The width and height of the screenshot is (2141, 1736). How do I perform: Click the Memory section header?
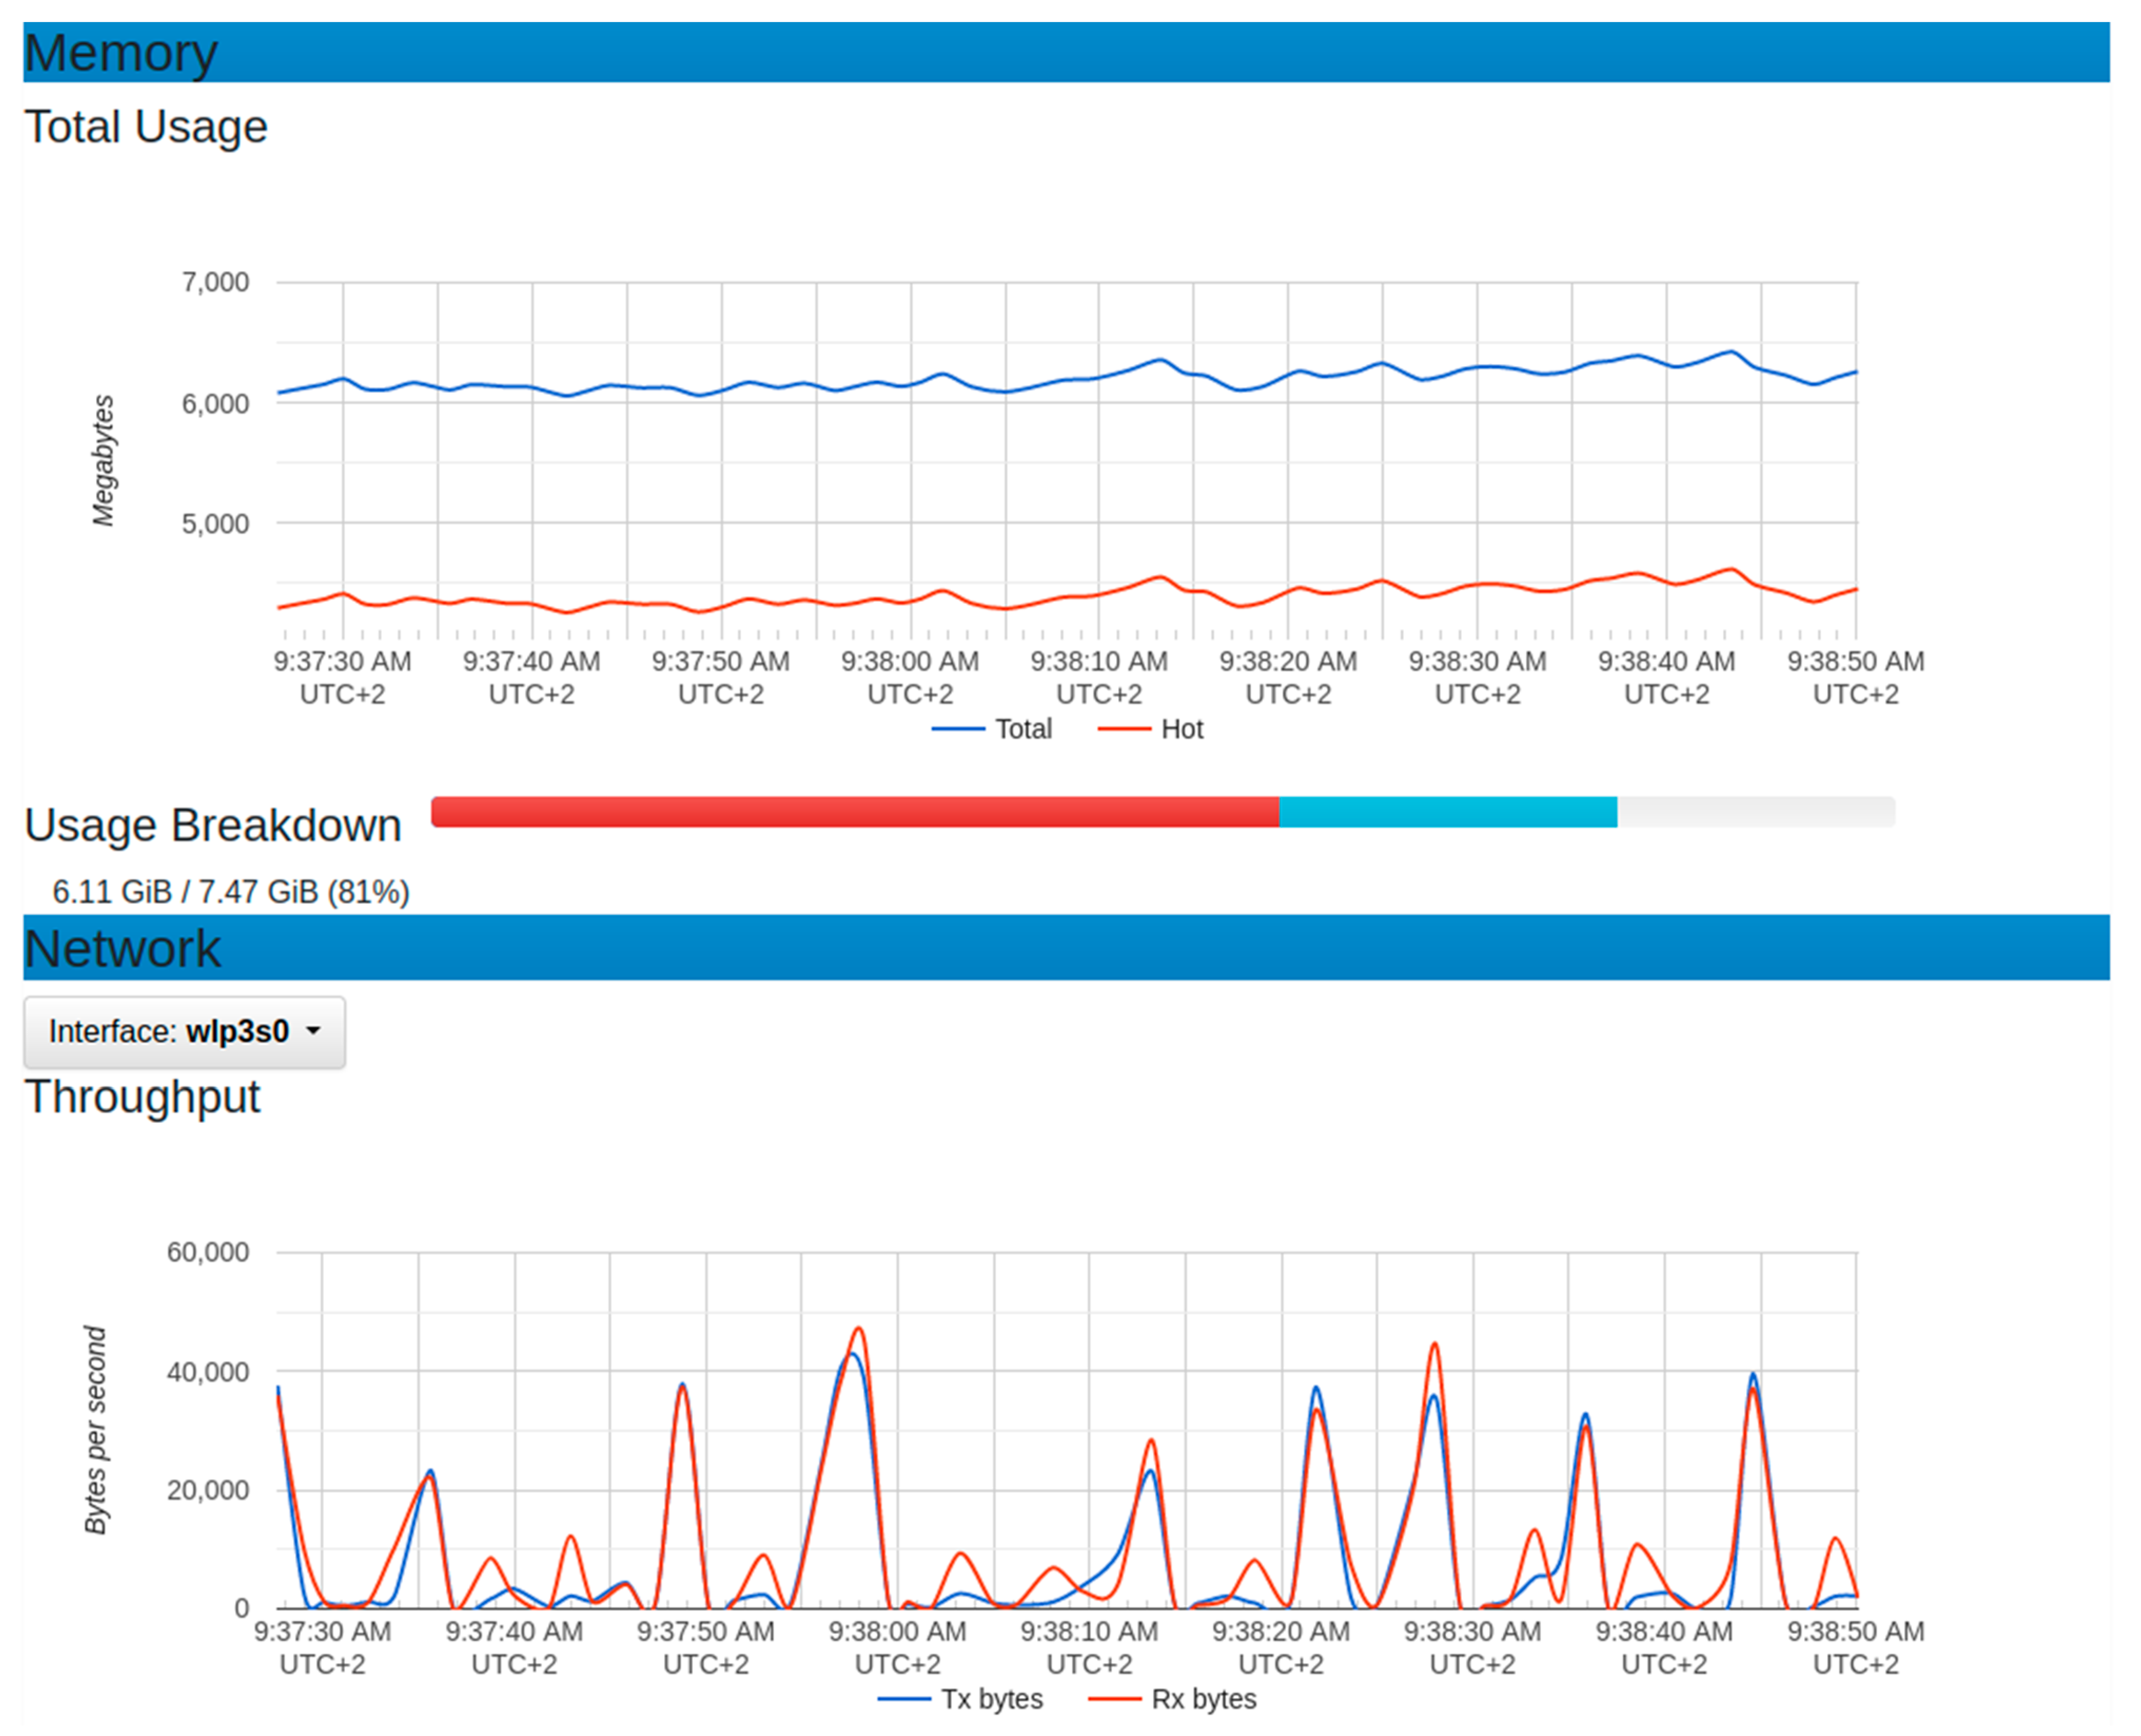(120, 53)
